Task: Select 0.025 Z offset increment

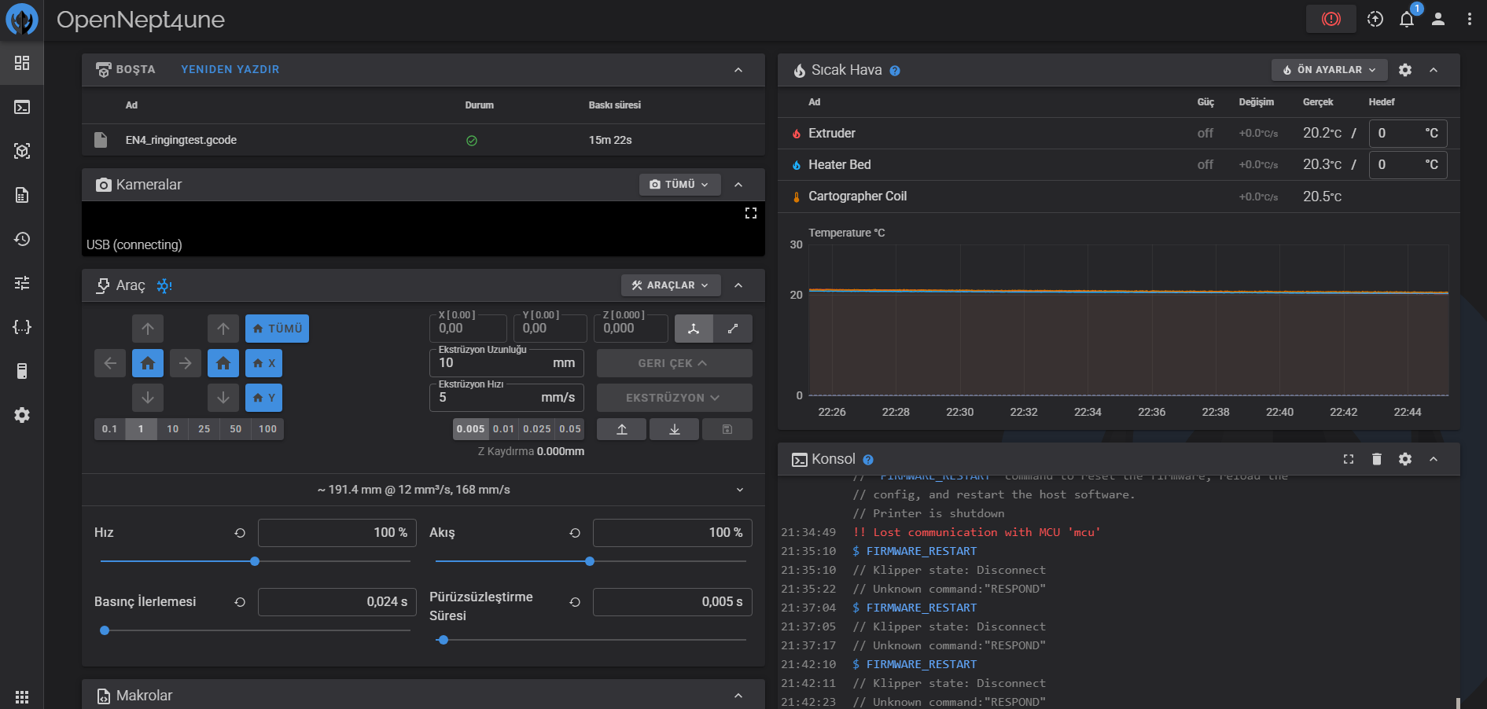Action: click(x=537, y=429)
